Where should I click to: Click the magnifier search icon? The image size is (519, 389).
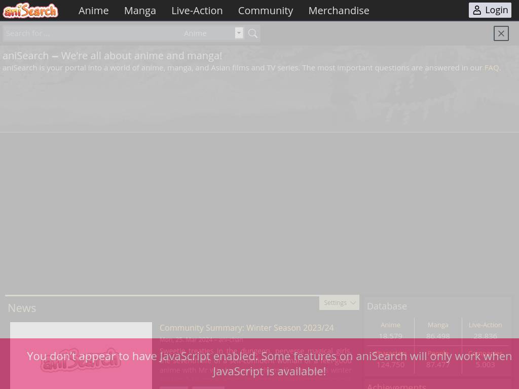(253, 33)
